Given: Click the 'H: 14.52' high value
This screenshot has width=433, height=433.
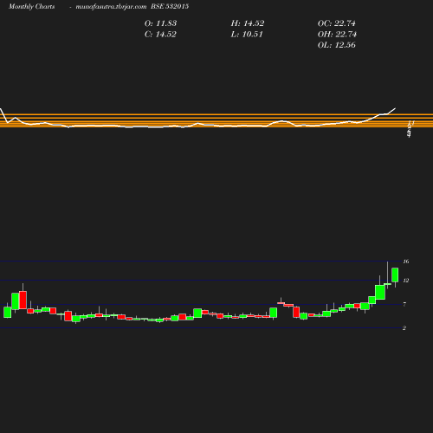Looking at the screenshot, I should 248,23.
